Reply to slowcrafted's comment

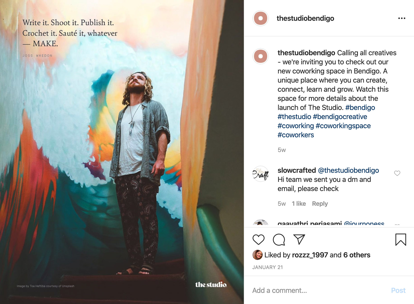(x=320, y=204)
